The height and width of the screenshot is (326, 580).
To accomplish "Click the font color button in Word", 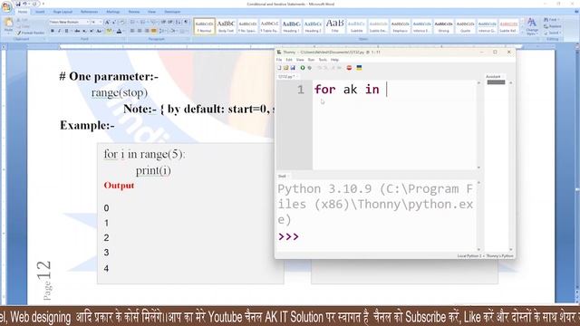I will pyautogui.click(x=119, y=31).
